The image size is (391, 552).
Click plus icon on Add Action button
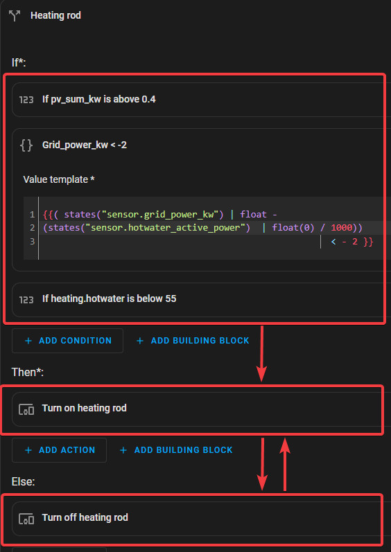click(28, 450)
